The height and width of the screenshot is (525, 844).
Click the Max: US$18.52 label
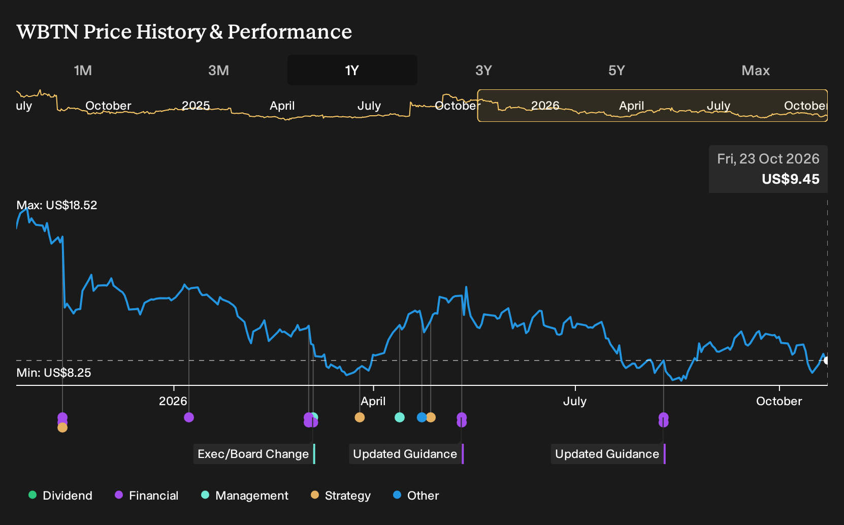click(57, 205)
